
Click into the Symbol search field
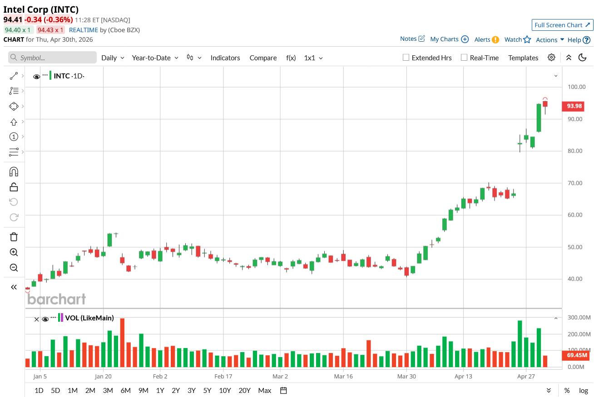[52, 58]
